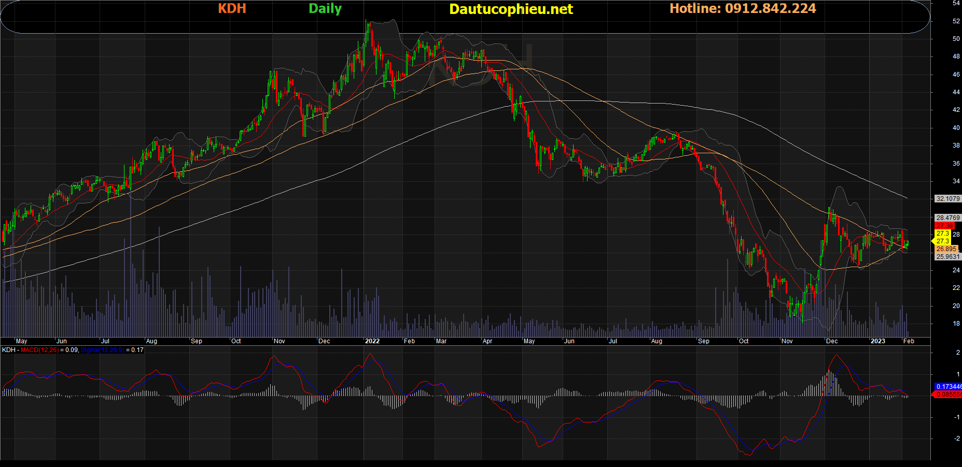This screenshot has height=467, width=962.
Task: Click the red 27.38 price tag
Action: pos(944,226)
